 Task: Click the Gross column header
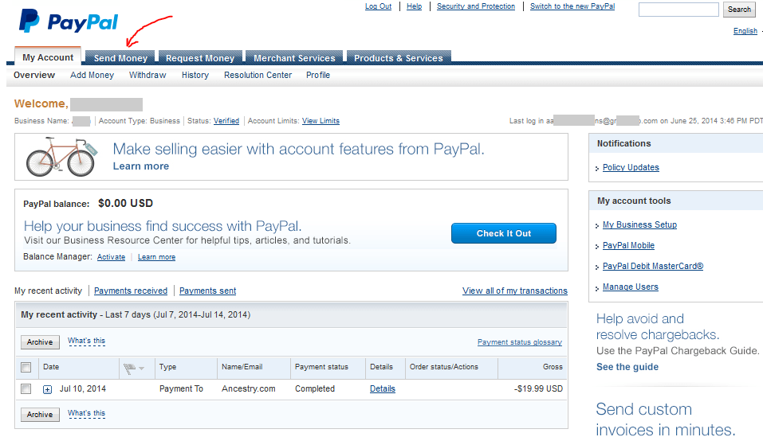[x=553, y=367]
